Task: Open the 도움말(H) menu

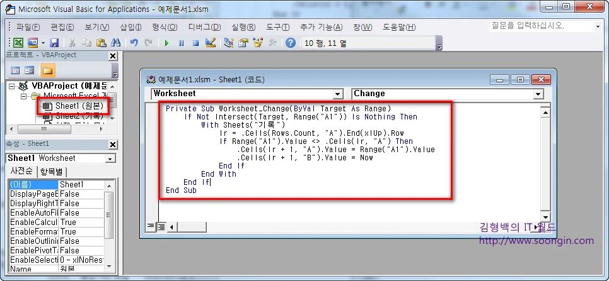Action: pyautogui.click(x=399, y=27)
